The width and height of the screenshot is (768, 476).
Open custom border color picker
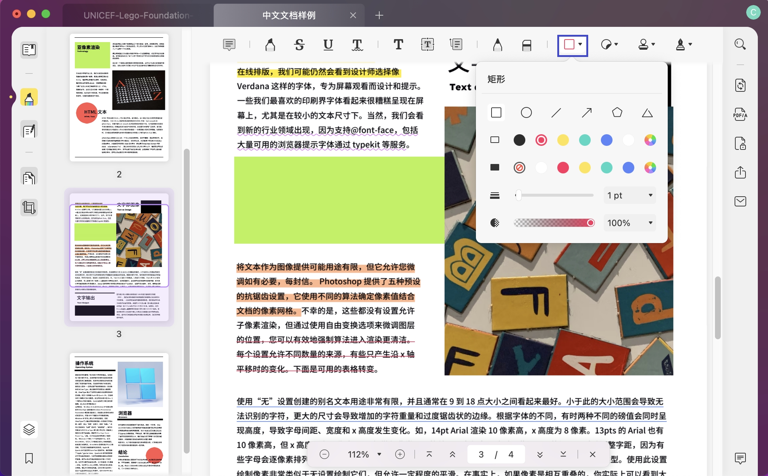pos(650,140)
